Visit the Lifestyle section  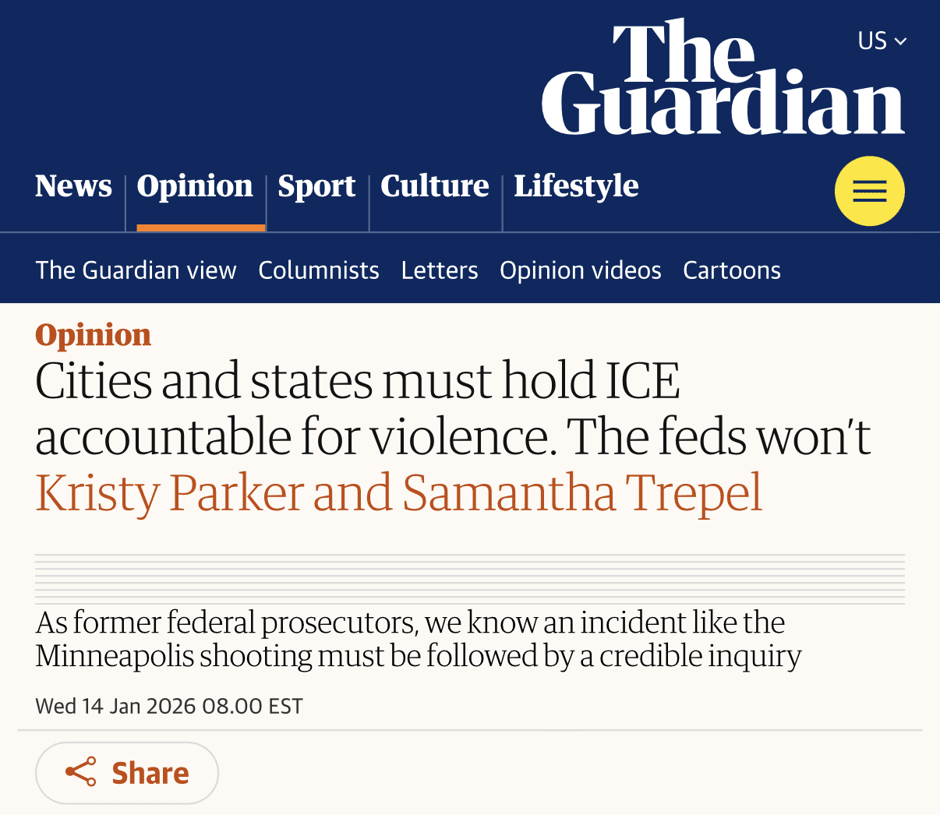576,186
